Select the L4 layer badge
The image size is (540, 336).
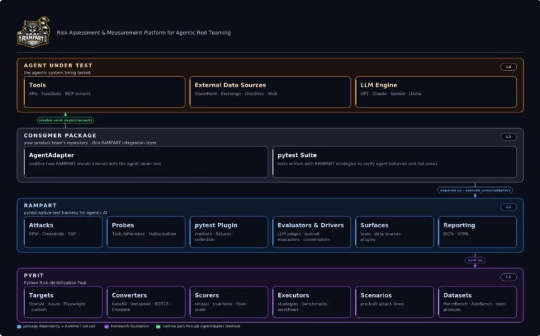tap(509, 67)
